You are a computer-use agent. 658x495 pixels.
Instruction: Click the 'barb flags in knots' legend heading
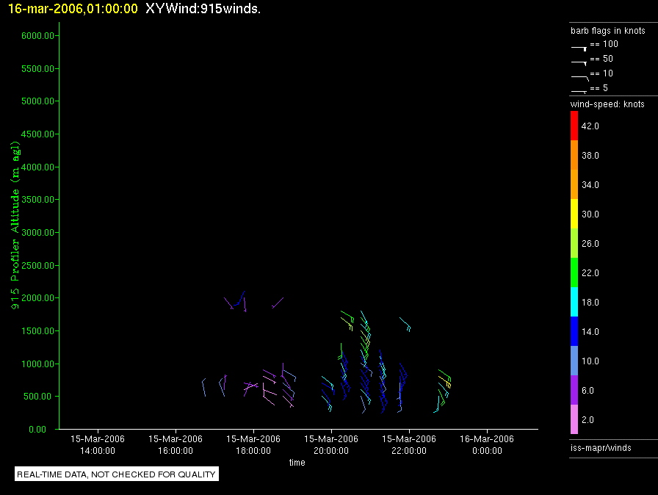point(607,31)
